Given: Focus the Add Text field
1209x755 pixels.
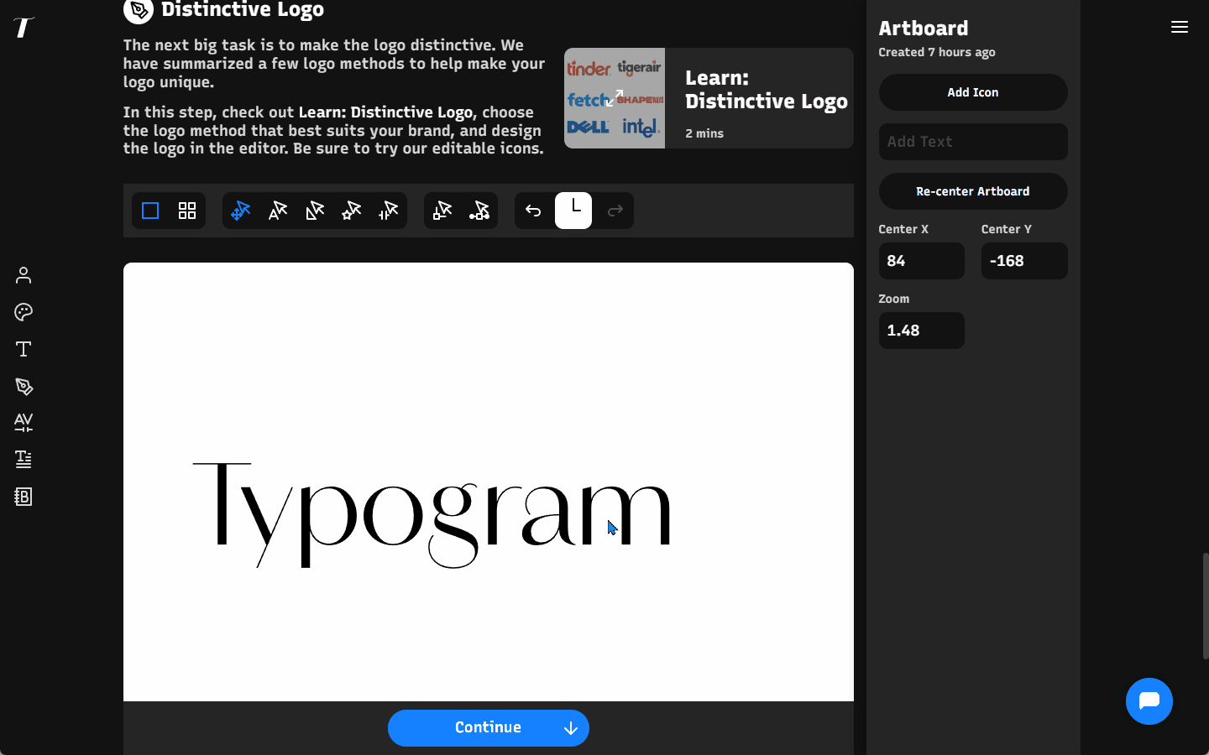Looking at the screenshot, I should tap(973, 142).
